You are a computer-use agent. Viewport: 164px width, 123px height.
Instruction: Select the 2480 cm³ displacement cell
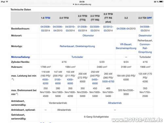102,67
